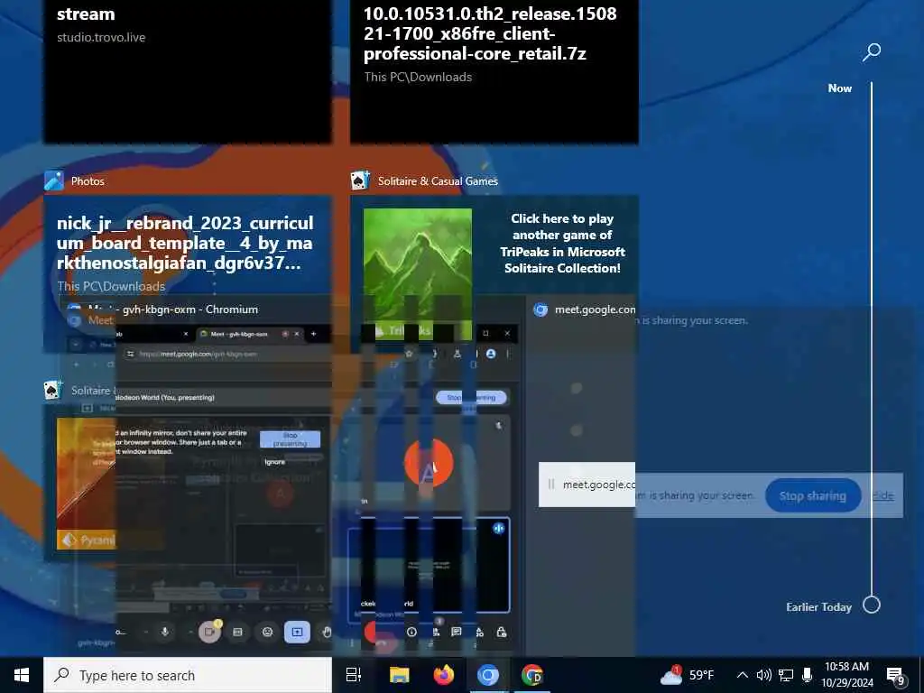Screen dimensions: 924x693
Task: Open the clock showing 10:58 AM
Action: tap(846, 675)
